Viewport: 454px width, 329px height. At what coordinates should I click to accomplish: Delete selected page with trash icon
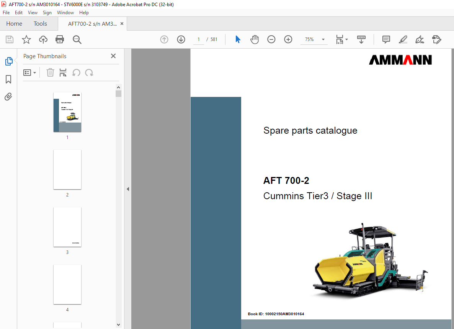(50, 72)
